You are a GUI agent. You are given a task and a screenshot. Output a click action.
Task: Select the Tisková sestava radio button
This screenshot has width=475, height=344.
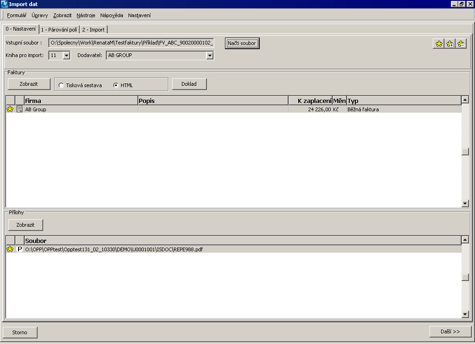point(61,84)
